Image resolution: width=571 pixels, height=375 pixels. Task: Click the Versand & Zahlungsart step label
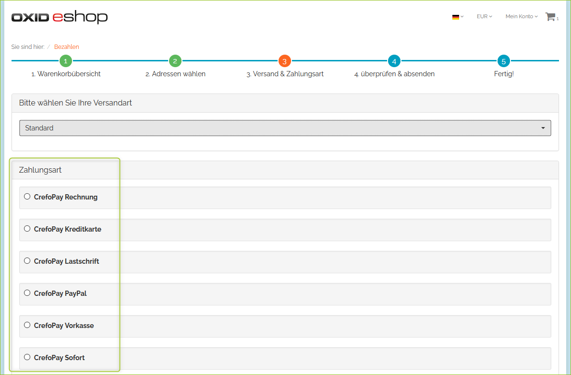coord(285,74)
